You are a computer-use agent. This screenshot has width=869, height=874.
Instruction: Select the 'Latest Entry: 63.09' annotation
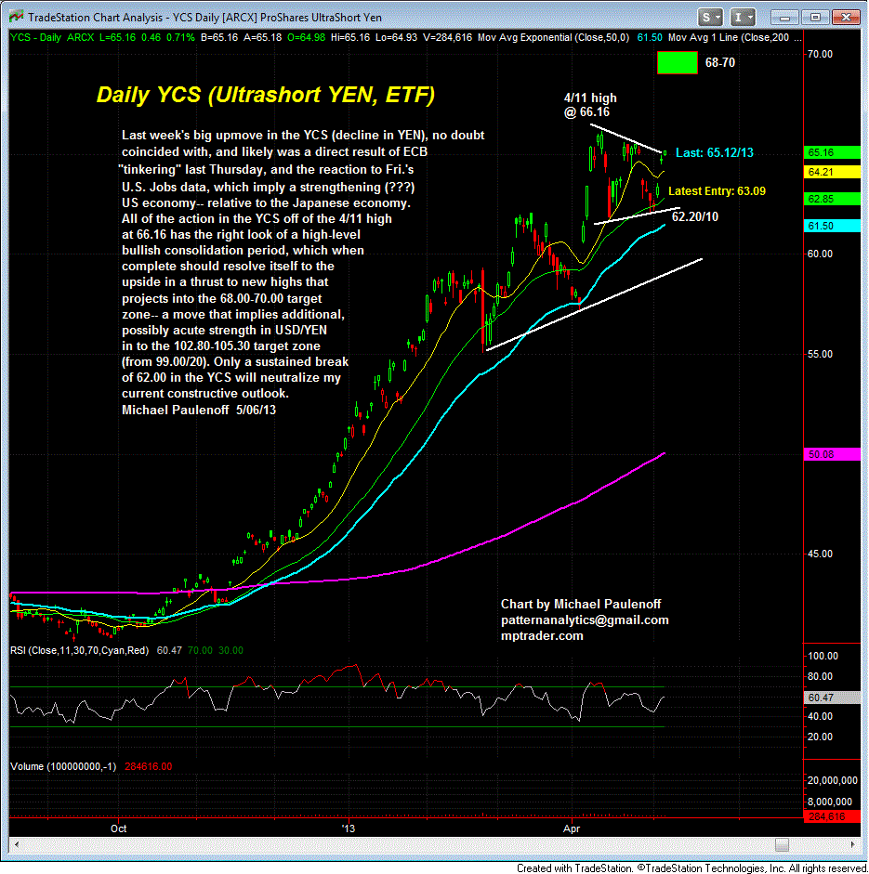point(717,191)
